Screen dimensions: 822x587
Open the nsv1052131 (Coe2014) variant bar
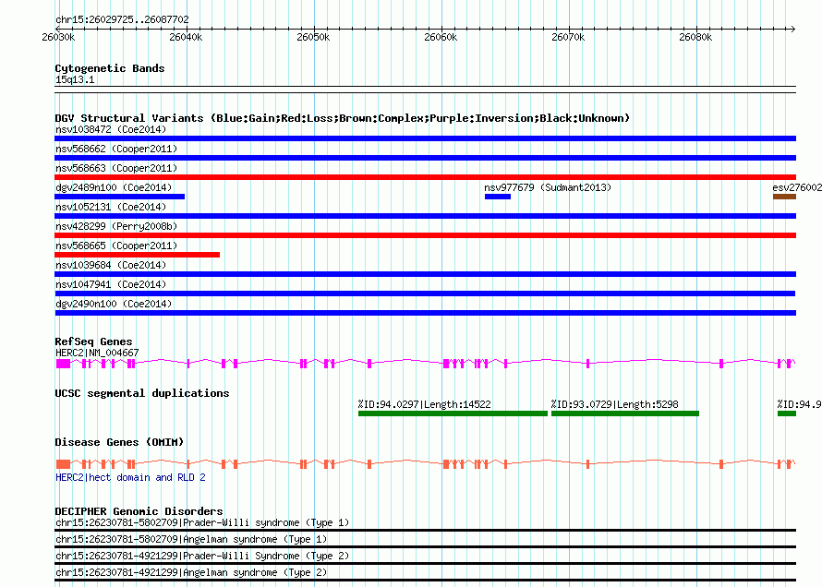425,216
